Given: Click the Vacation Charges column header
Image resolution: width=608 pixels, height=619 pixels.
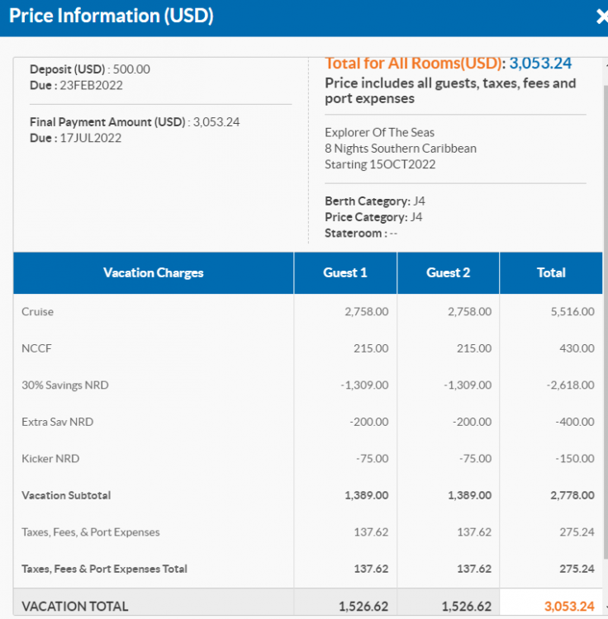Looking at the screenshot, I should click(153, 272).
